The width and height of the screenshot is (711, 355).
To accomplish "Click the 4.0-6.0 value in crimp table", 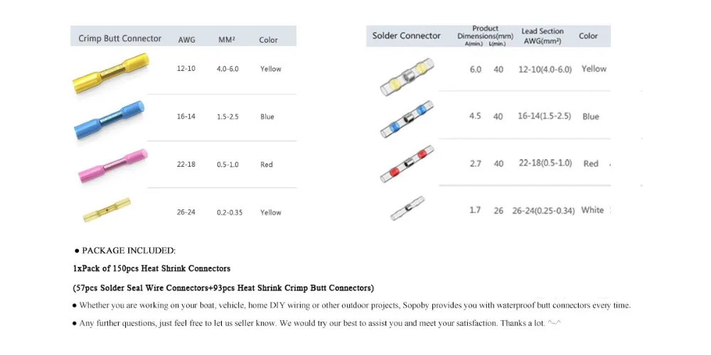I will (228, 69).
